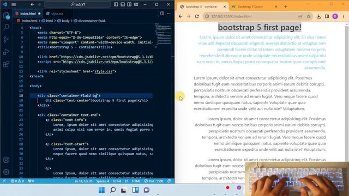Screen dimensions: 349x196
Task: Go back in Chrome
Action: [180, 16]
